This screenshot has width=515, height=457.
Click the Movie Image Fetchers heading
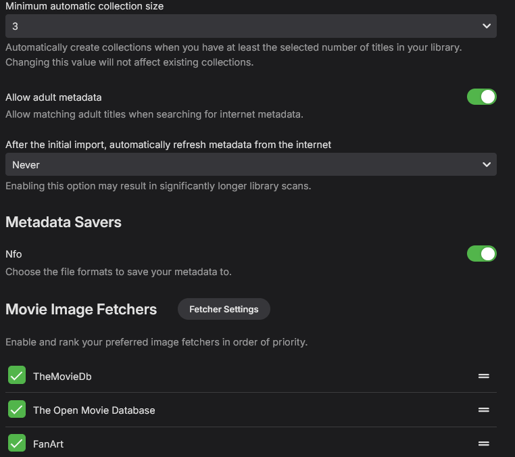click(81, 310)
